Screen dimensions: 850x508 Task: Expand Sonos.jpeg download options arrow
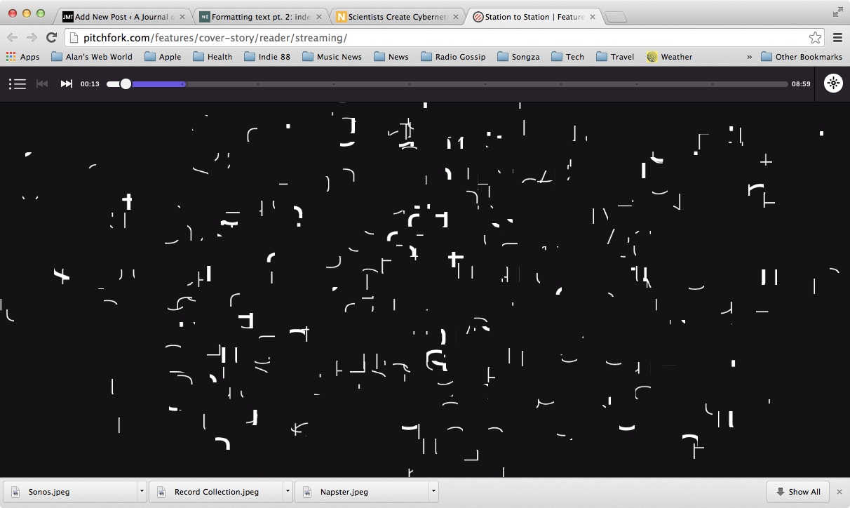(142, 492)
